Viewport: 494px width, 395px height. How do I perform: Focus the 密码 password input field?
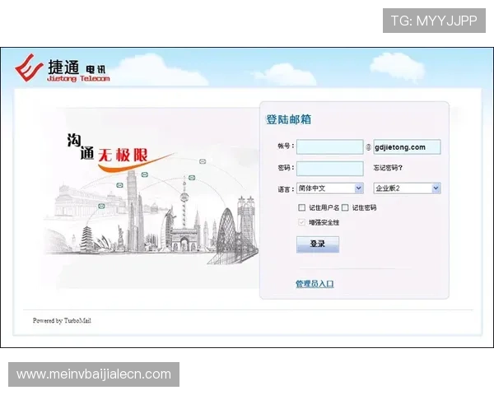(330, 168)
